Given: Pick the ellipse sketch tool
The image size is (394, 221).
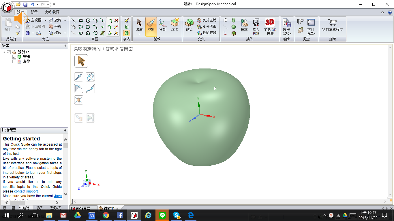Looking at the screenshot, I should pos(81,33).
